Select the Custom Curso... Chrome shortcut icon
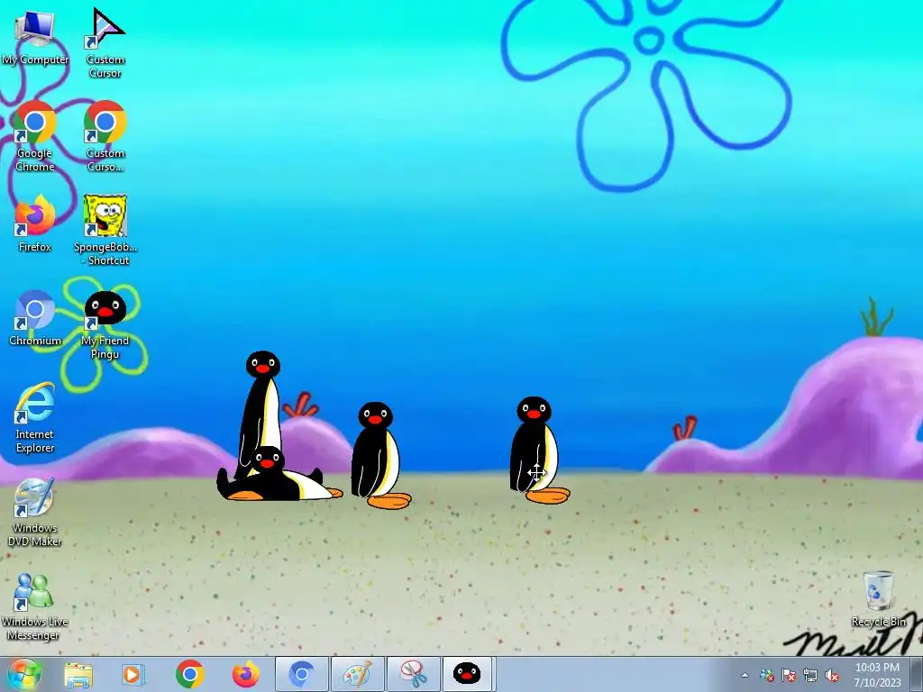The width and height of the screenshot is (923, 692). [x=105, y=134]
